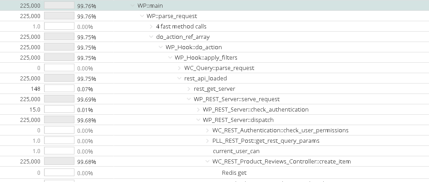Select the do_action_ref_array label

click(183, 37)
